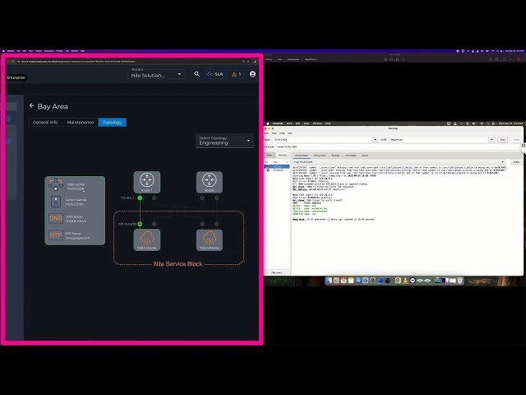Click the Enterprise label in Nile header
526x395 pixels.
click(16, 77)
